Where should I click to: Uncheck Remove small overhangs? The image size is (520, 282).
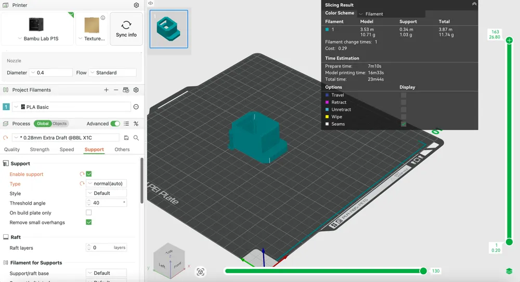pyautogui.click(x=89, y=222)
